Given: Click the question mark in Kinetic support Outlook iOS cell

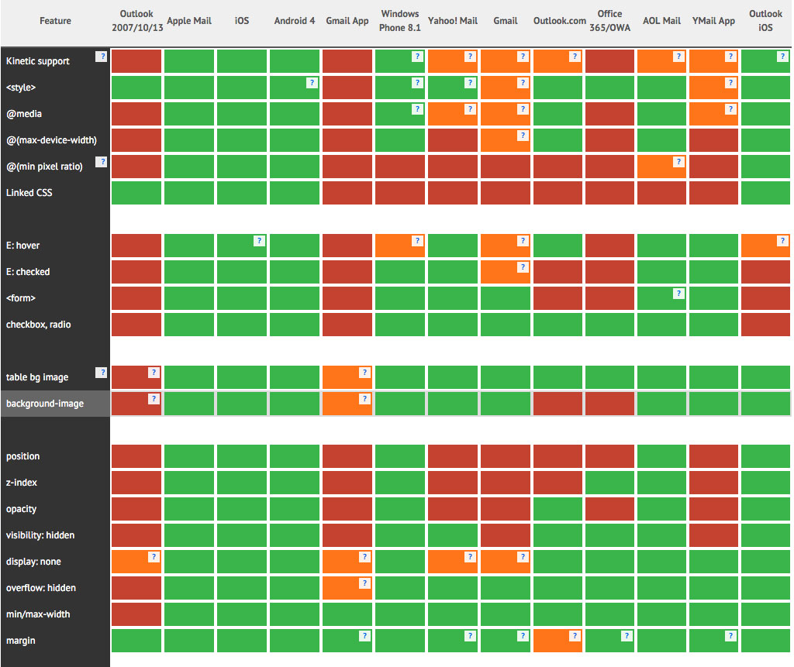Looking at the screenshot, I should pos(782,57).
